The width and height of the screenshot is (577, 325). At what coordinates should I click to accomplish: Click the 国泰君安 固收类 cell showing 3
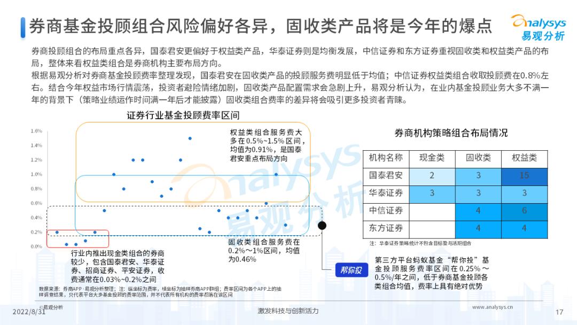pyautogui.click(x=478, y=176)
